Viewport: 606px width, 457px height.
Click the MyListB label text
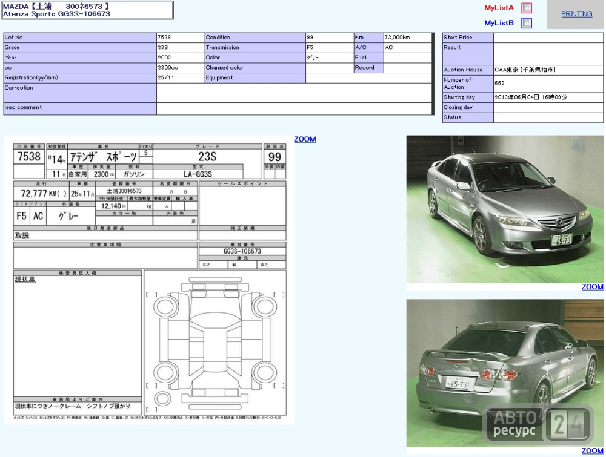499,23
